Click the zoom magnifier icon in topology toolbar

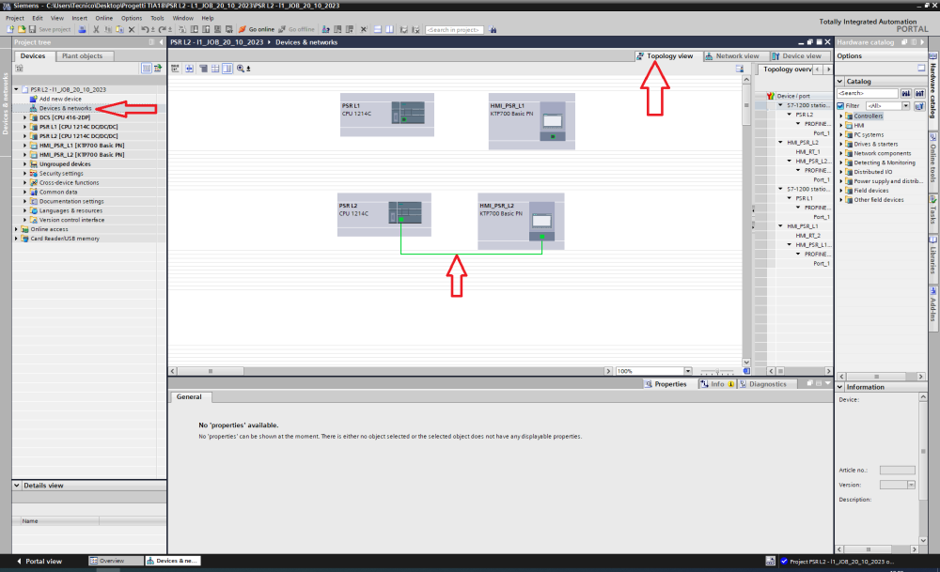(x=241, y=69)
